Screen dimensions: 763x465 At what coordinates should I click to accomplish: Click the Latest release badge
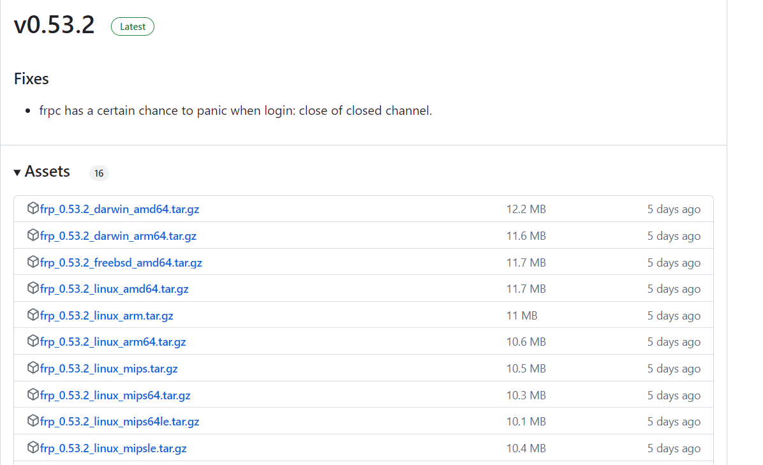point(133,27)
